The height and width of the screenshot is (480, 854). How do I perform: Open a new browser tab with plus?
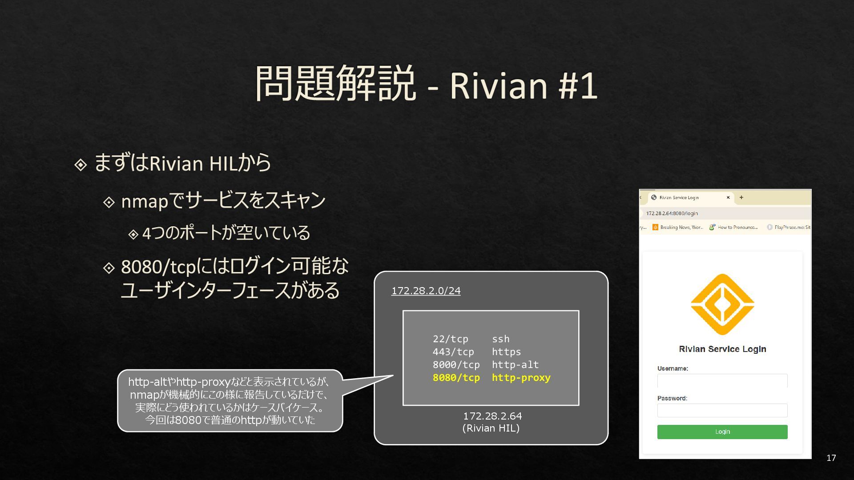click(x=741, y=197)
